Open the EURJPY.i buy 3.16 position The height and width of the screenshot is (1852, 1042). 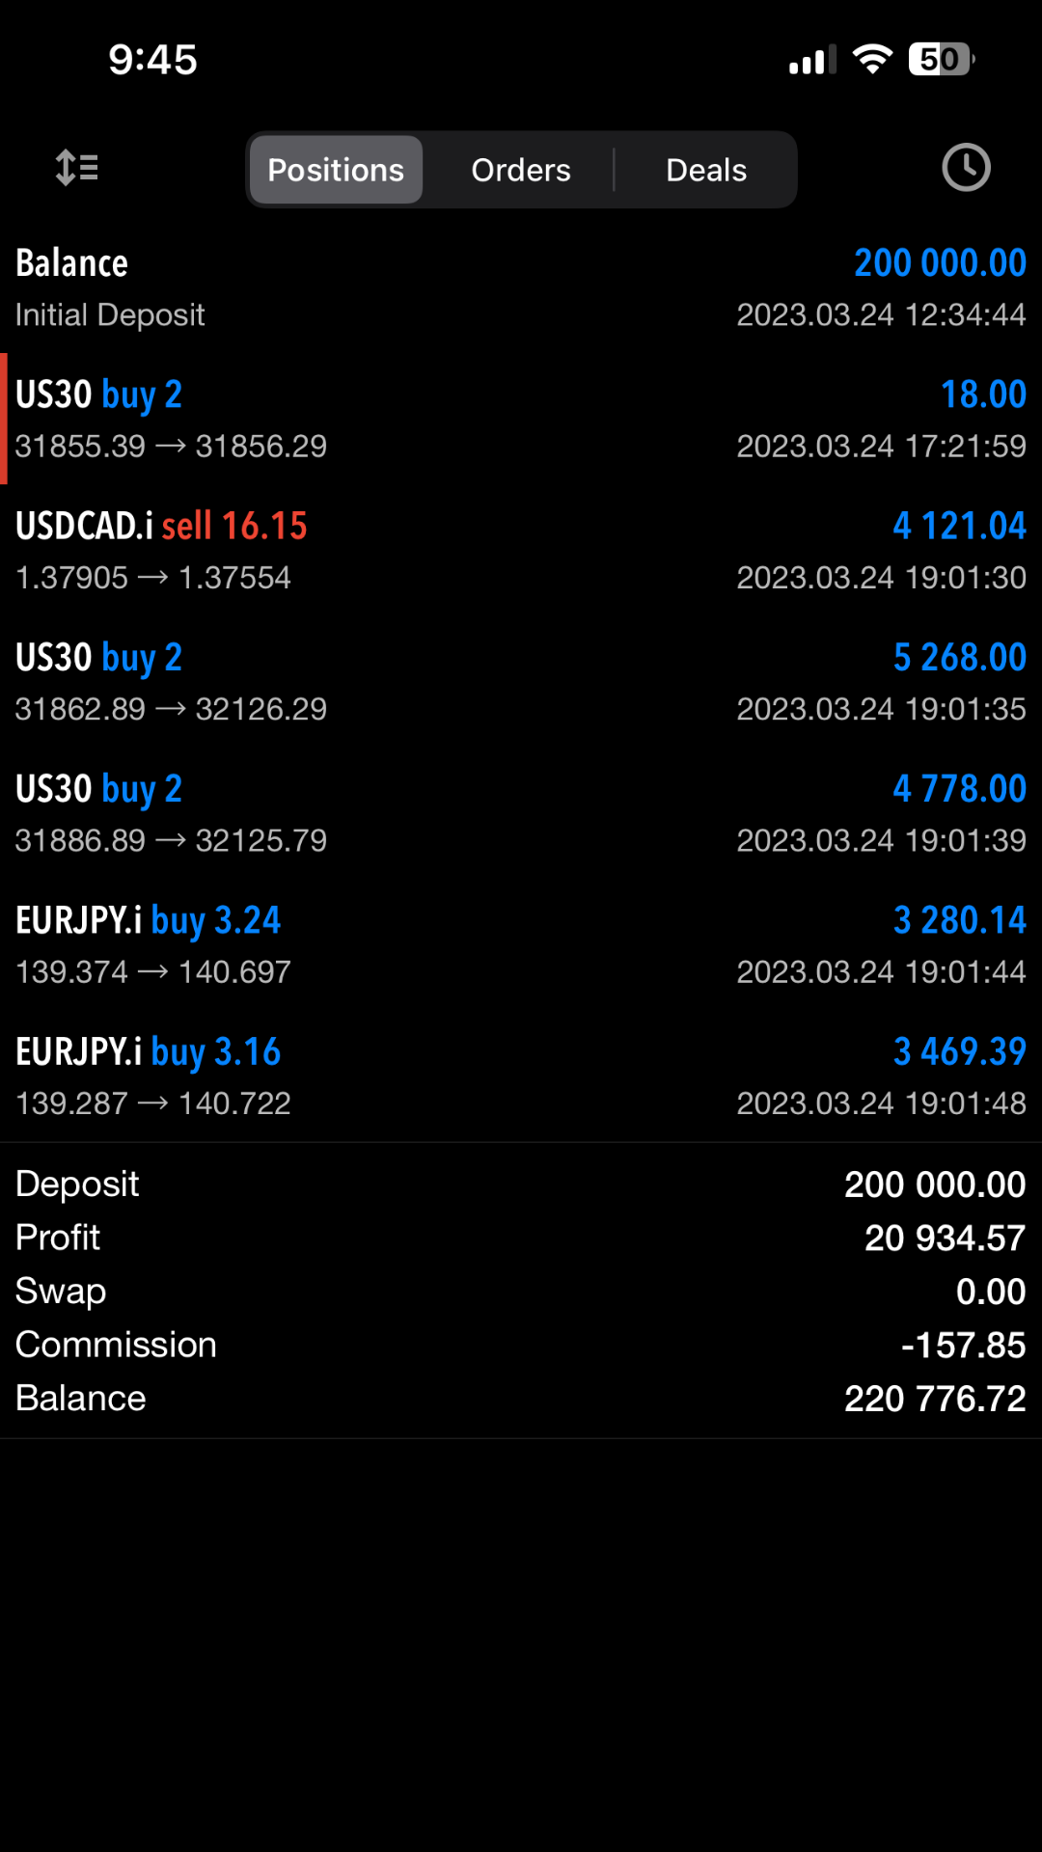point(521,1075)
